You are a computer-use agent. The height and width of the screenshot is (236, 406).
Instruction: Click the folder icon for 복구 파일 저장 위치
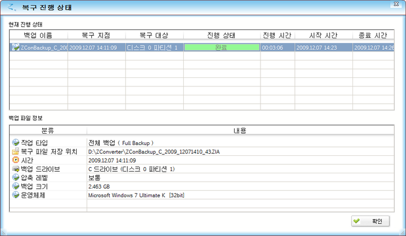[16, 151]
